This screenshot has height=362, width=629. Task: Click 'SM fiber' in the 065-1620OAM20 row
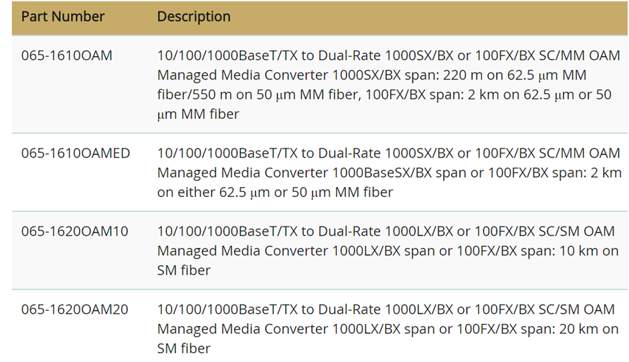pyautogui.click(x=183, y=349)
